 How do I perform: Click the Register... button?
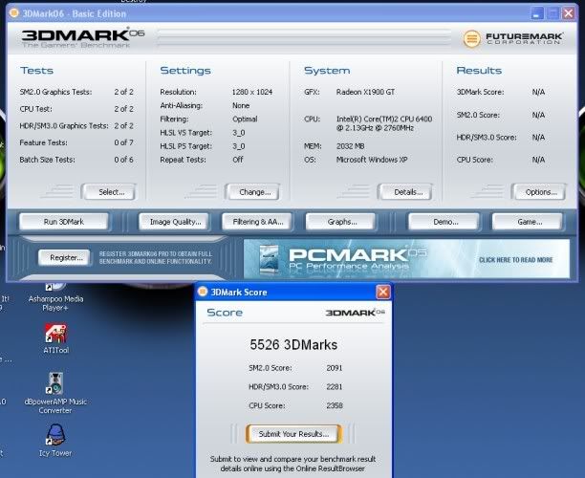click(64, 257)
